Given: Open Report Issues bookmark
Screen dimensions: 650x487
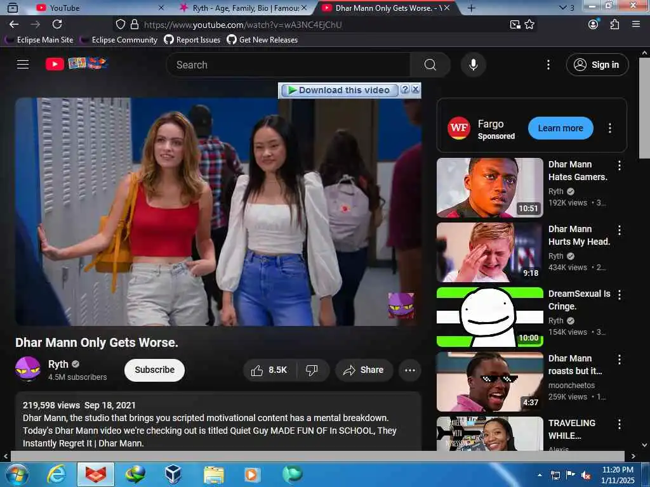Looking at the screenshot, I should pos(192,40).
